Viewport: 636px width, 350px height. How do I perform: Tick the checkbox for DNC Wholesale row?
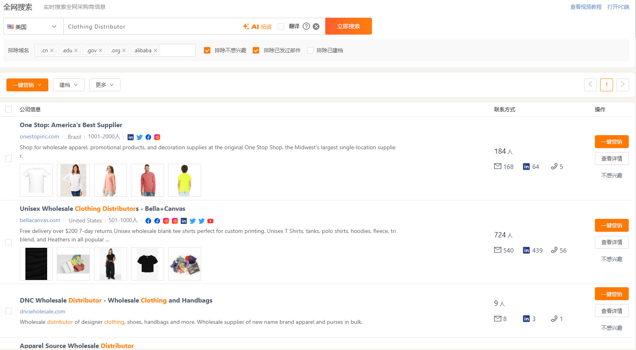pyautogui.click(x=8, y=311)
